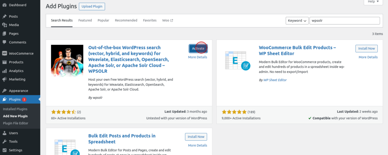Screen dimensions: 388x155
Task: Switch to the Search Results tab
Action: tap(62, 20)
